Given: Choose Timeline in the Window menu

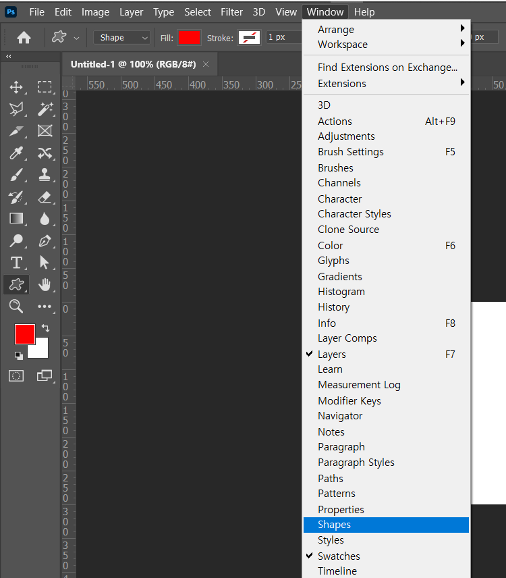Looking at the screenshot, I should tap(386, 571).
